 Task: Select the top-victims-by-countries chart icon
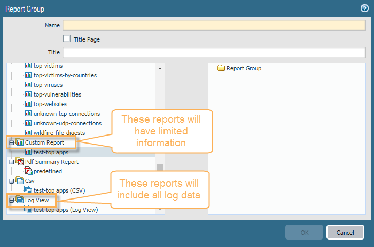(x=28, y=75)
